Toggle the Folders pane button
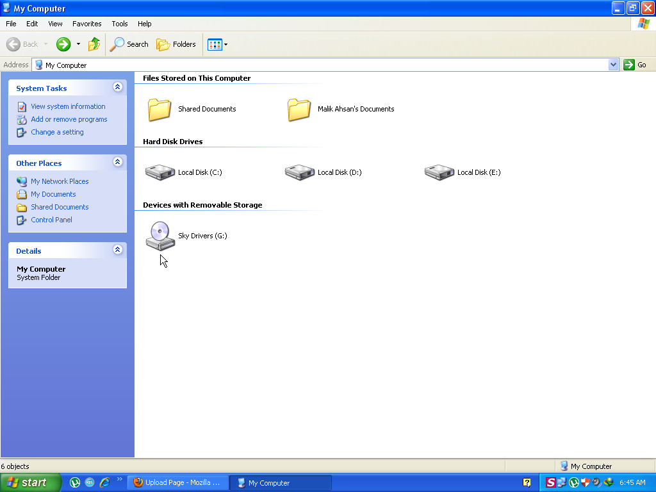656x492 pixels. (x=176, y=44)
